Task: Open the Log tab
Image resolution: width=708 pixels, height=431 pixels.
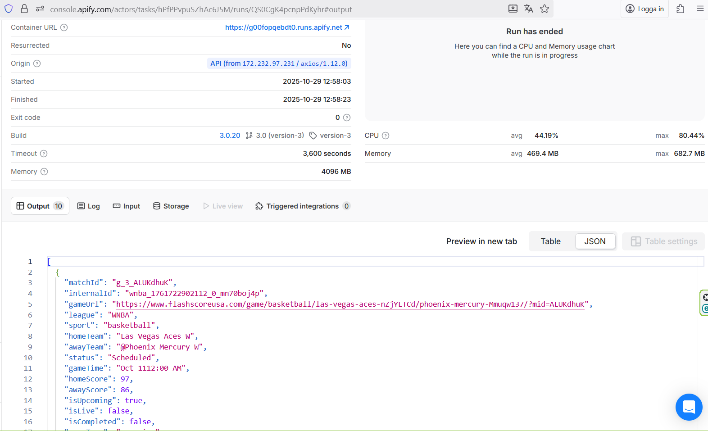Action: click(89, 206)
